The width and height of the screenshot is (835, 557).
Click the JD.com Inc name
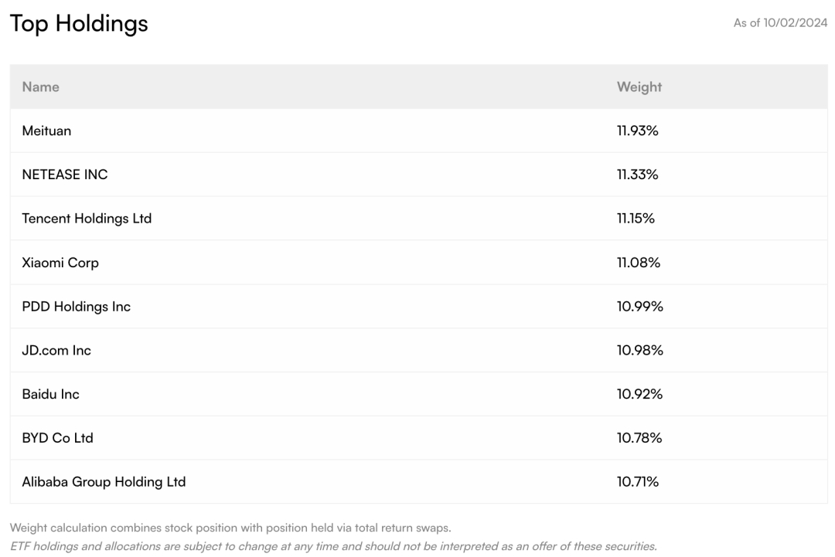click(56, 351)
